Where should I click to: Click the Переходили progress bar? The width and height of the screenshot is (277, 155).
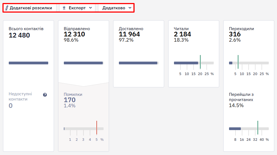pos(249,63)
